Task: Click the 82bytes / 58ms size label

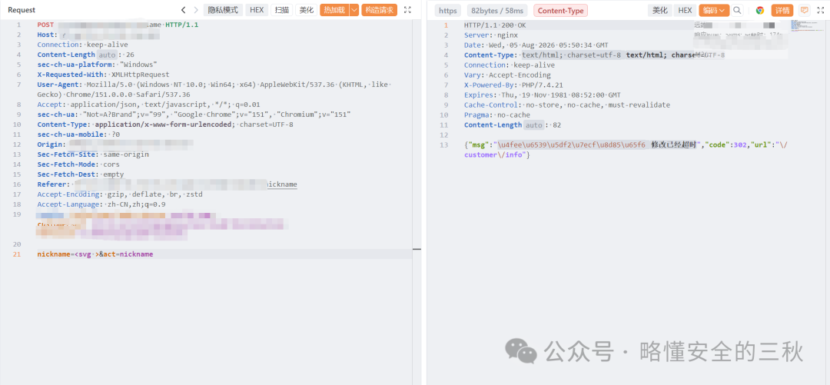Action: (497, 11)
